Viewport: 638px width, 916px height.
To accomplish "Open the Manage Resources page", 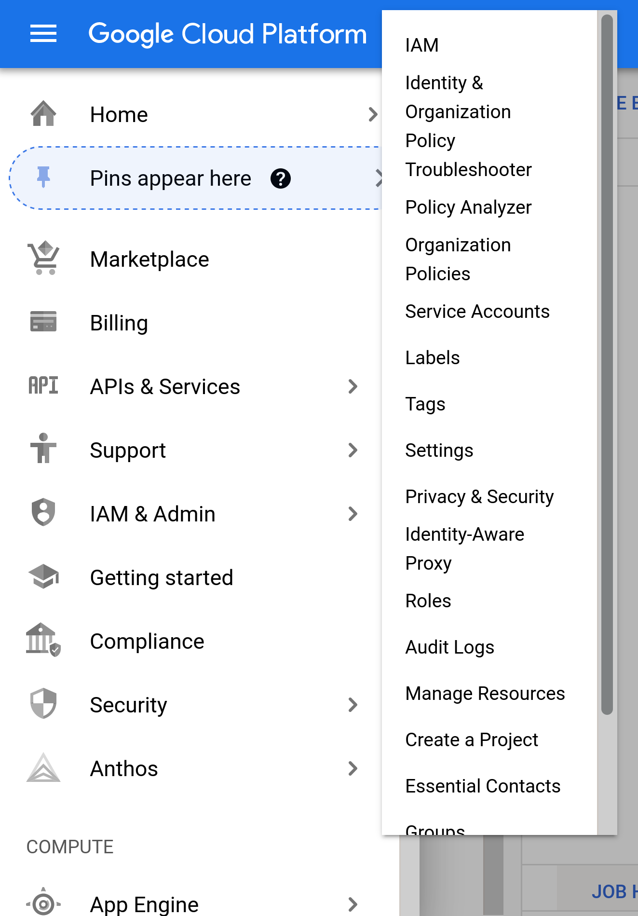I will [485, 693].
